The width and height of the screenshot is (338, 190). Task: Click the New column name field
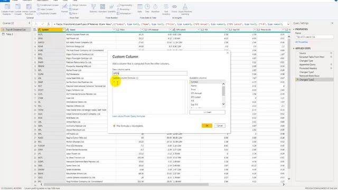150,73
